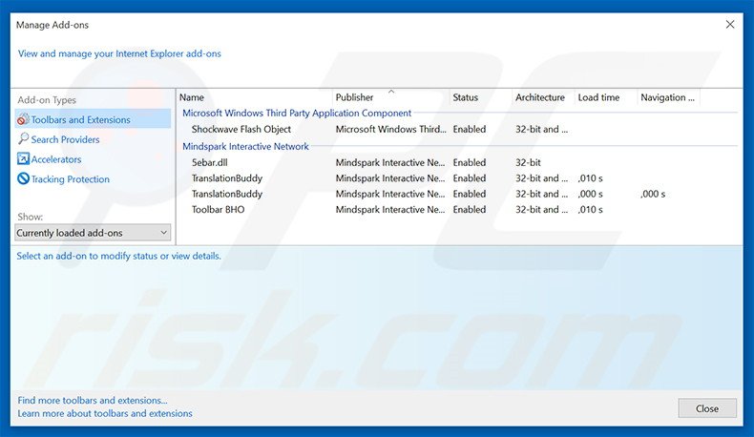Click the Select an add-on instruction text
The image size is (754, 437).
coord(118,256)
